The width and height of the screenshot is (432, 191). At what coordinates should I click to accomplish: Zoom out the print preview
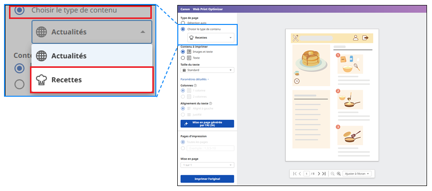click(x=333, y=174)
